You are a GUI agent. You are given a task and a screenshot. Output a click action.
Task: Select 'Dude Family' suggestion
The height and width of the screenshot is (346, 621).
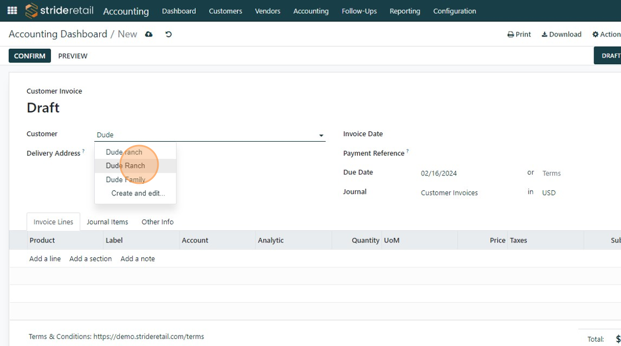(135, 179)
